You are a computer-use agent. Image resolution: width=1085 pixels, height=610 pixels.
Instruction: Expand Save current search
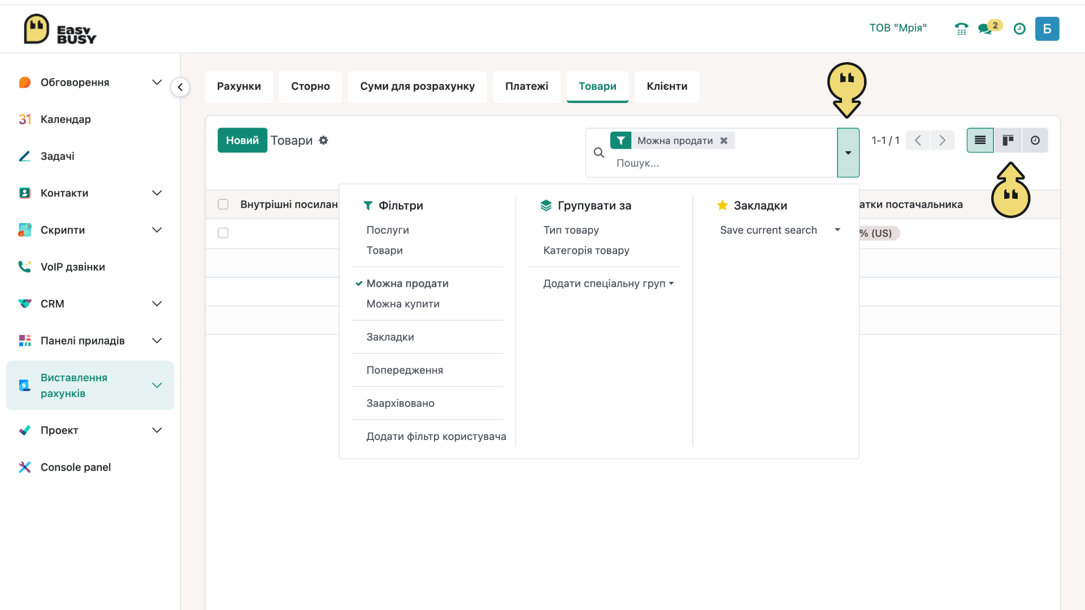click(x=780, y=230)
